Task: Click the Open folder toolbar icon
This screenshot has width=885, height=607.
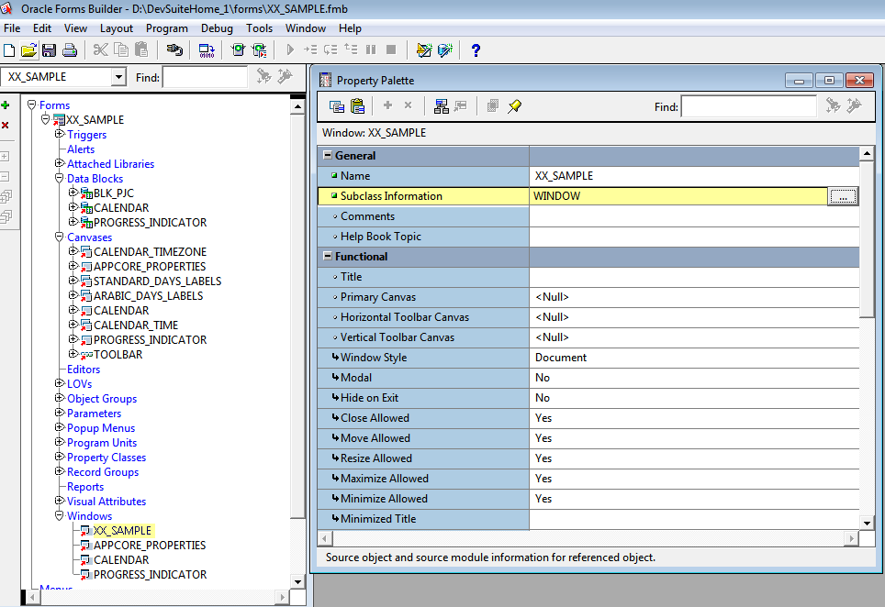Action: [28, 50]
